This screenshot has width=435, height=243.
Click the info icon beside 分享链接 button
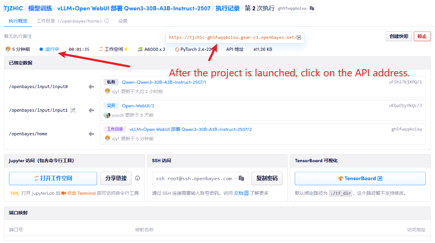[x=137, y=178]
